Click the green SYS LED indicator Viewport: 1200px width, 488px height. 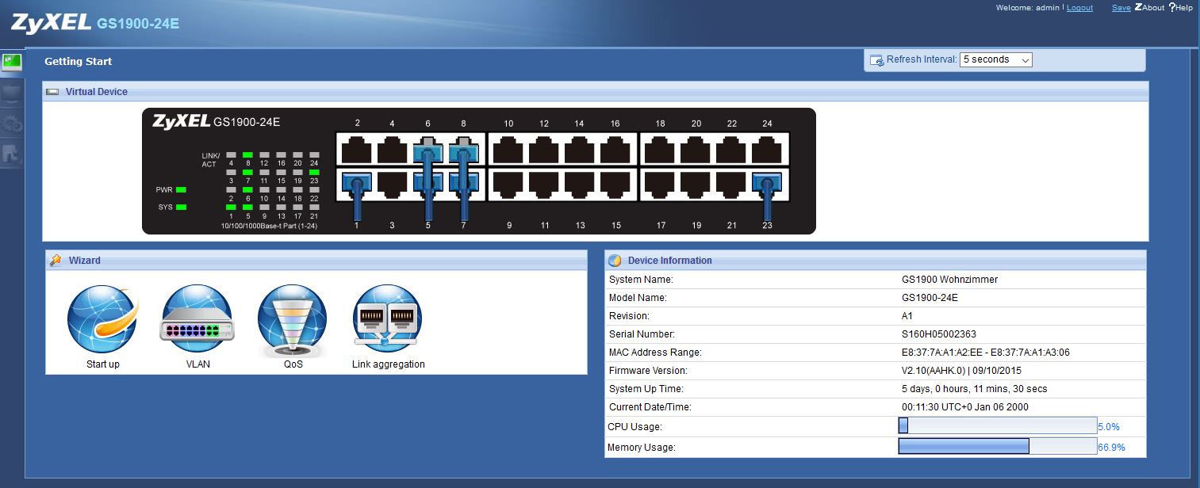(181, 208)
